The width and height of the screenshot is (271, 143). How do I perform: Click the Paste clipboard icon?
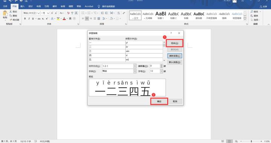(5, 15)
